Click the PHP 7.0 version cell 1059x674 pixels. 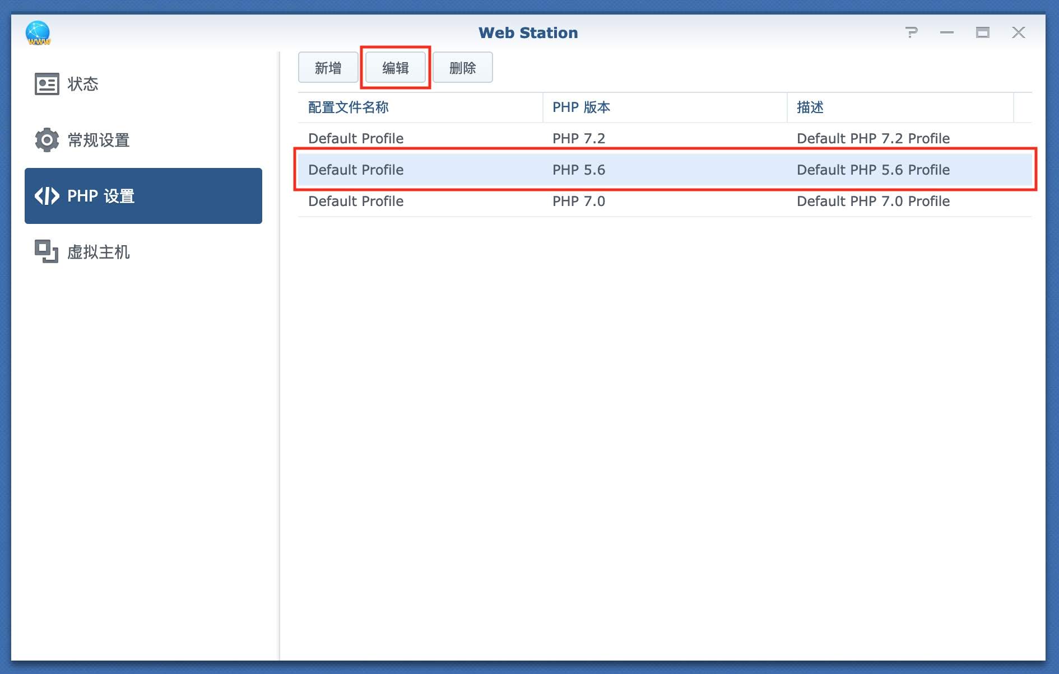click(x=579, y=201)
